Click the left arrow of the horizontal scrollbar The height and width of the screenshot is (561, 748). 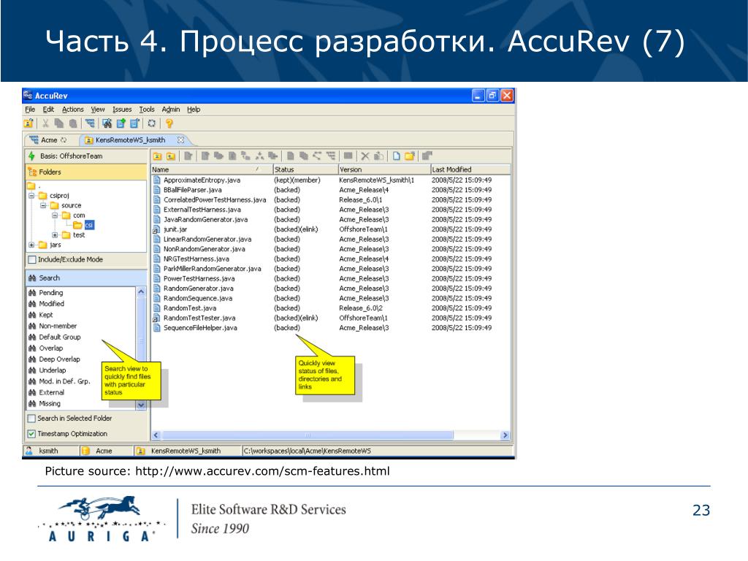pyautogui.click(x=156, y=435)
